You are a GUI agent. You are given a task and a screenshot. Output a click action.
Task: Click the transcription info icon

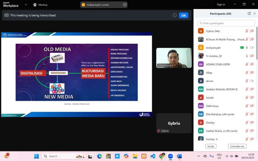(174, 15)
